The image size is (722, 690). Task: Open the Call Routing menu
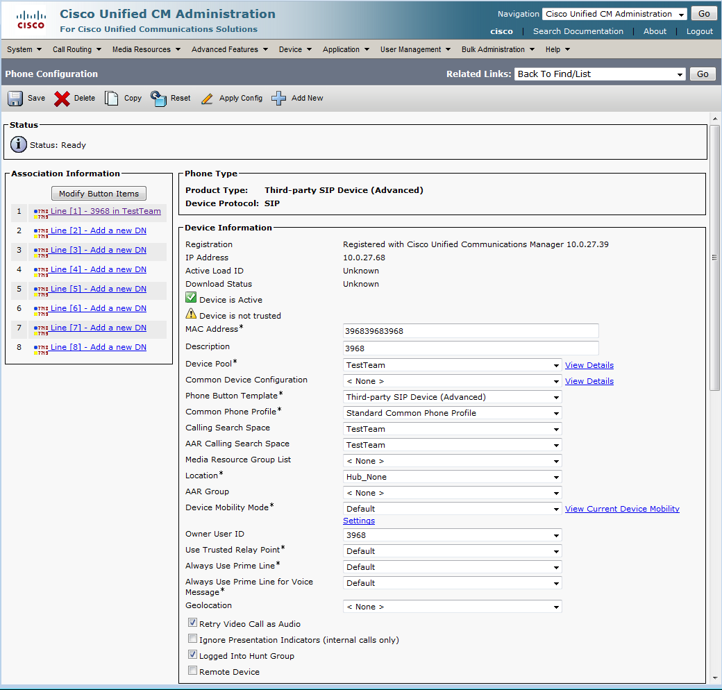click(x=77, y=49)
